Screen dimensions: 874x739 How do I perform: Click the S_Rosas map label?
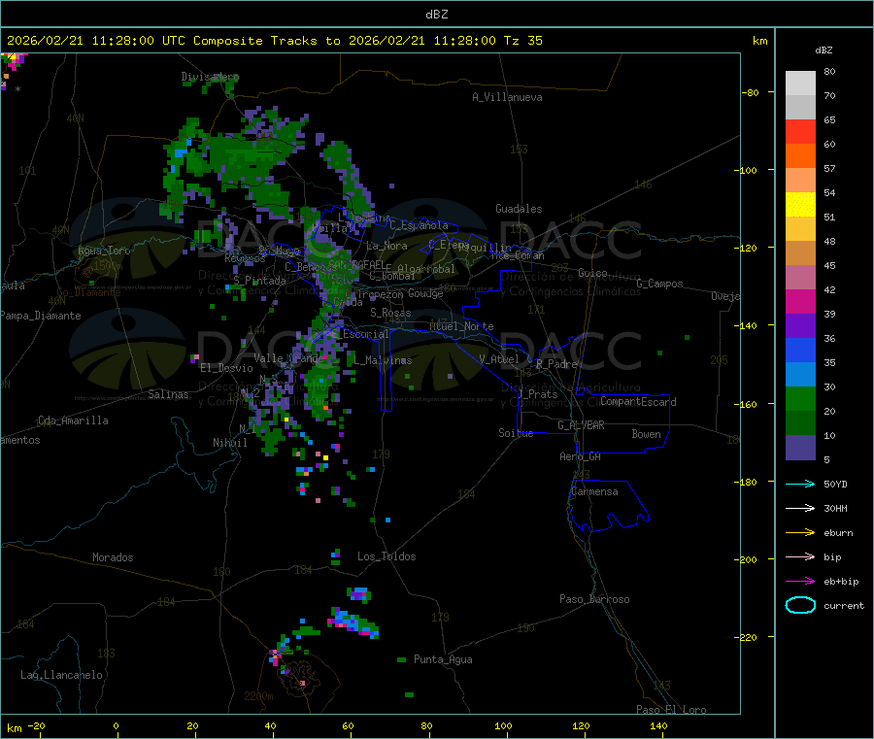390,313
